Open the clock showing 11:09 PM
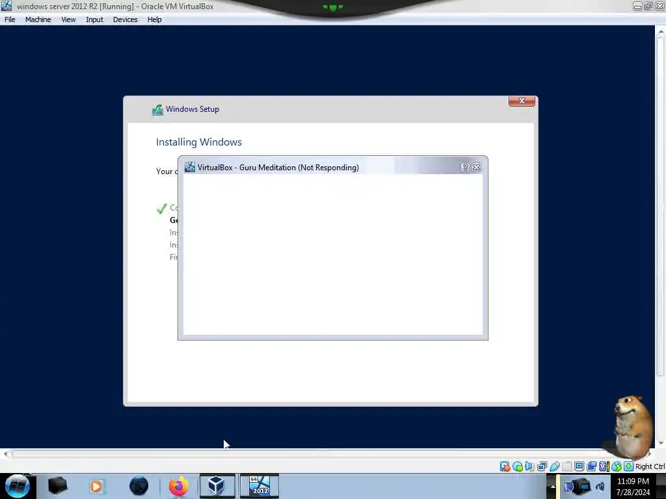The height and width of the screenshot is (499, 666). click(x=633, y=487)
